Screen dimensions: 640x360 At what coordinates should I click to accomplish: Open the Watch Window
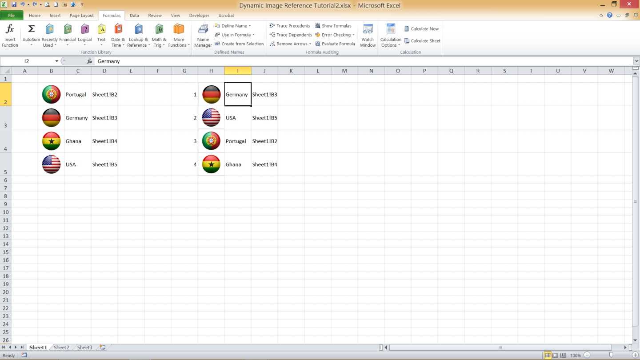(368, 36)
